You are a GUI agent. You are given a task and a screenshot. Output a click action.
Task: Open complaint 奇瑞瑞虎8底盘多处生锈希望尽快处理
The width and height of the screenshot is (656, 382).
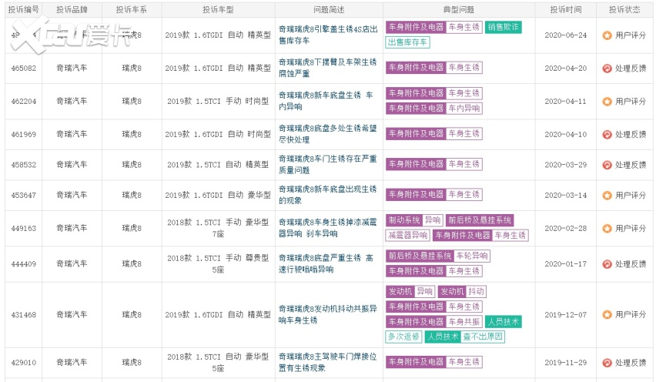(x=328, y=134)
